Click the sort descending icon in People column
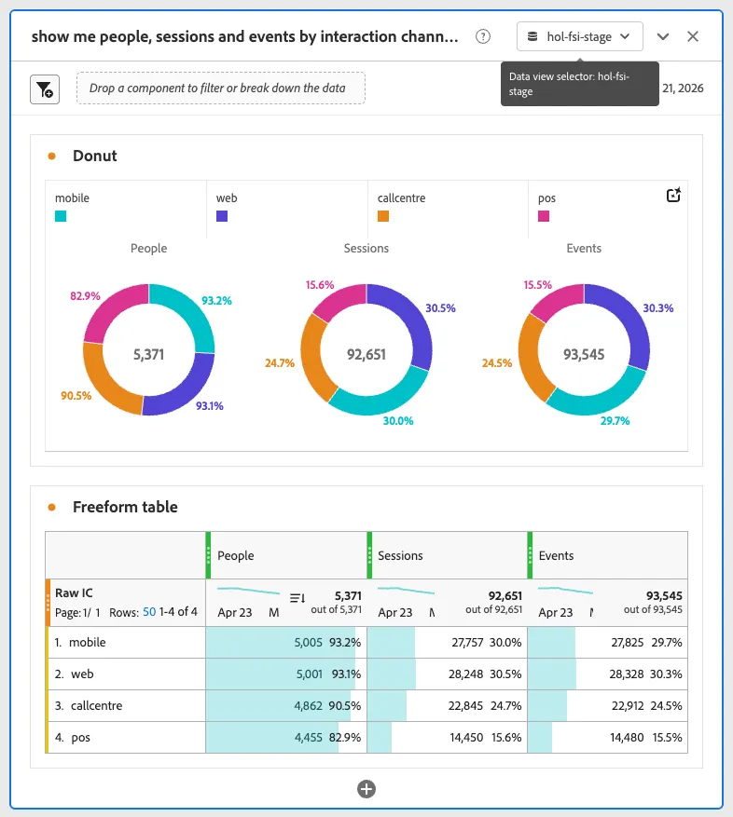 pos(297,598)
